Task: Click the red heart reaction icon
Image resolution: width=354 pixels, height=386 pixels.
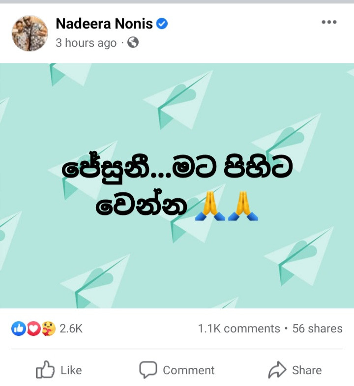Action: click(x=34, y=328)
